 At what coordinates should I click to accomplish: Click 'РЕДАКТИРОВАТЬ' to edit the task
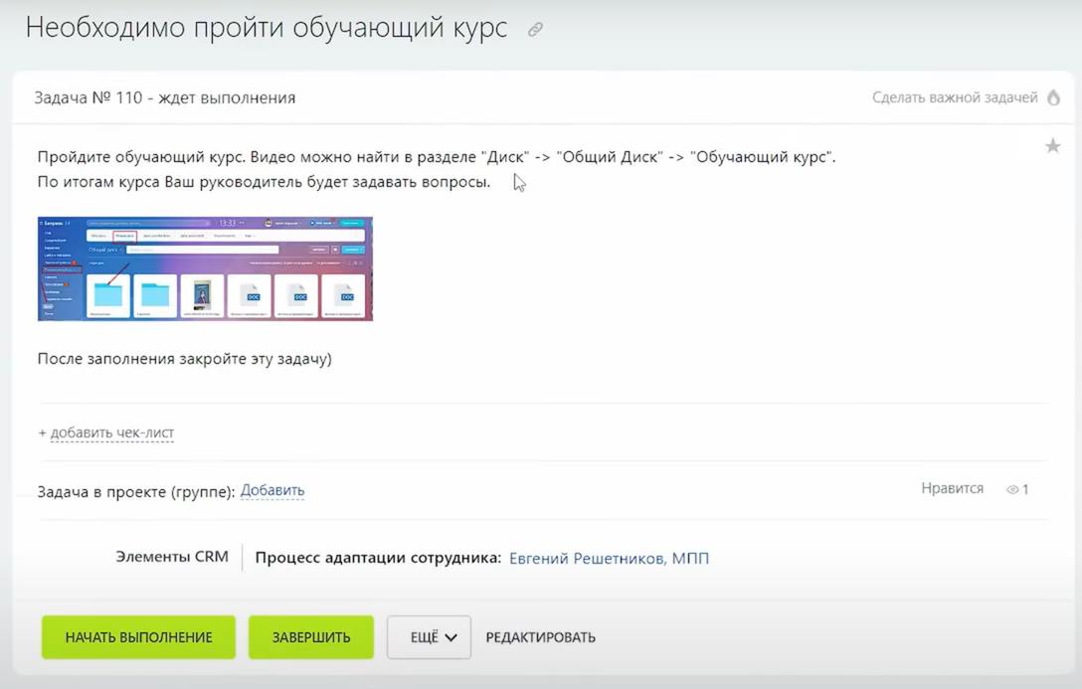[540, 637]
